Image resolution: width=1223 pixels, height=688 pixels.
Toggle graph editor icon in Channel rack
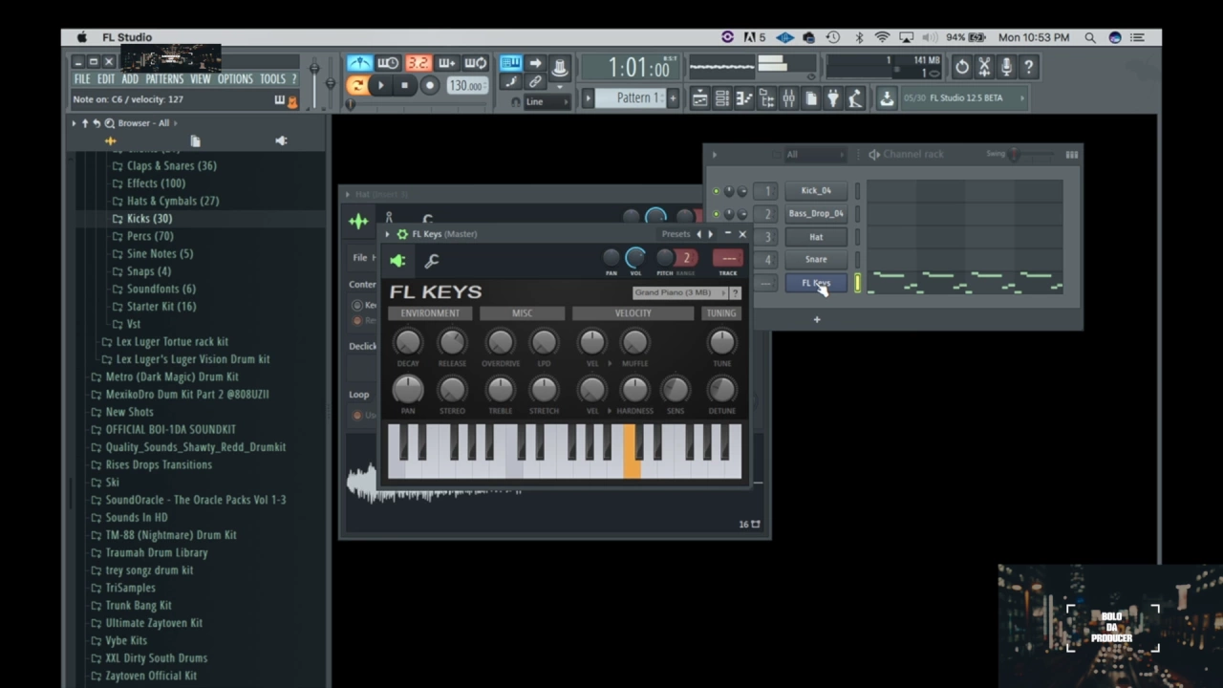tap(1072, 155)
